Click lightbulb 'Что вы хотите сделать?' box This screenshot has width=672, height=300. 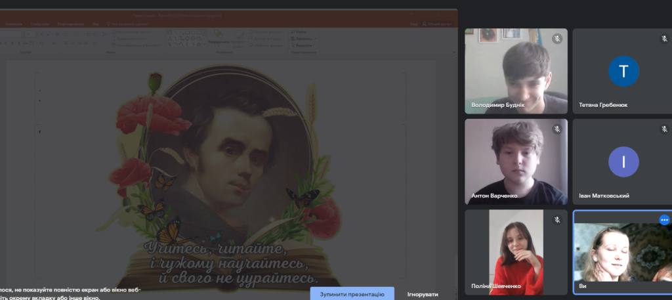pos(128,24)
